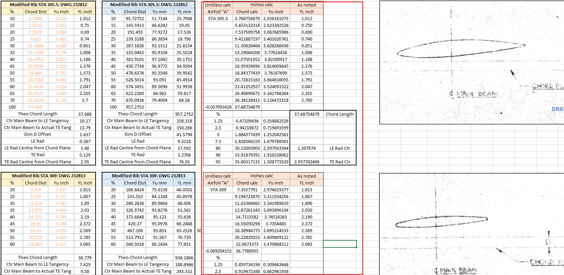
Task: Select the cell containing -0.057093426
Action: click(x=218, y=107)
